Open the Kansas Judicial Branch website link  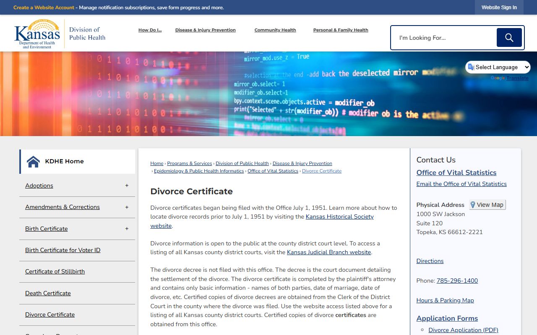[329, 253]
